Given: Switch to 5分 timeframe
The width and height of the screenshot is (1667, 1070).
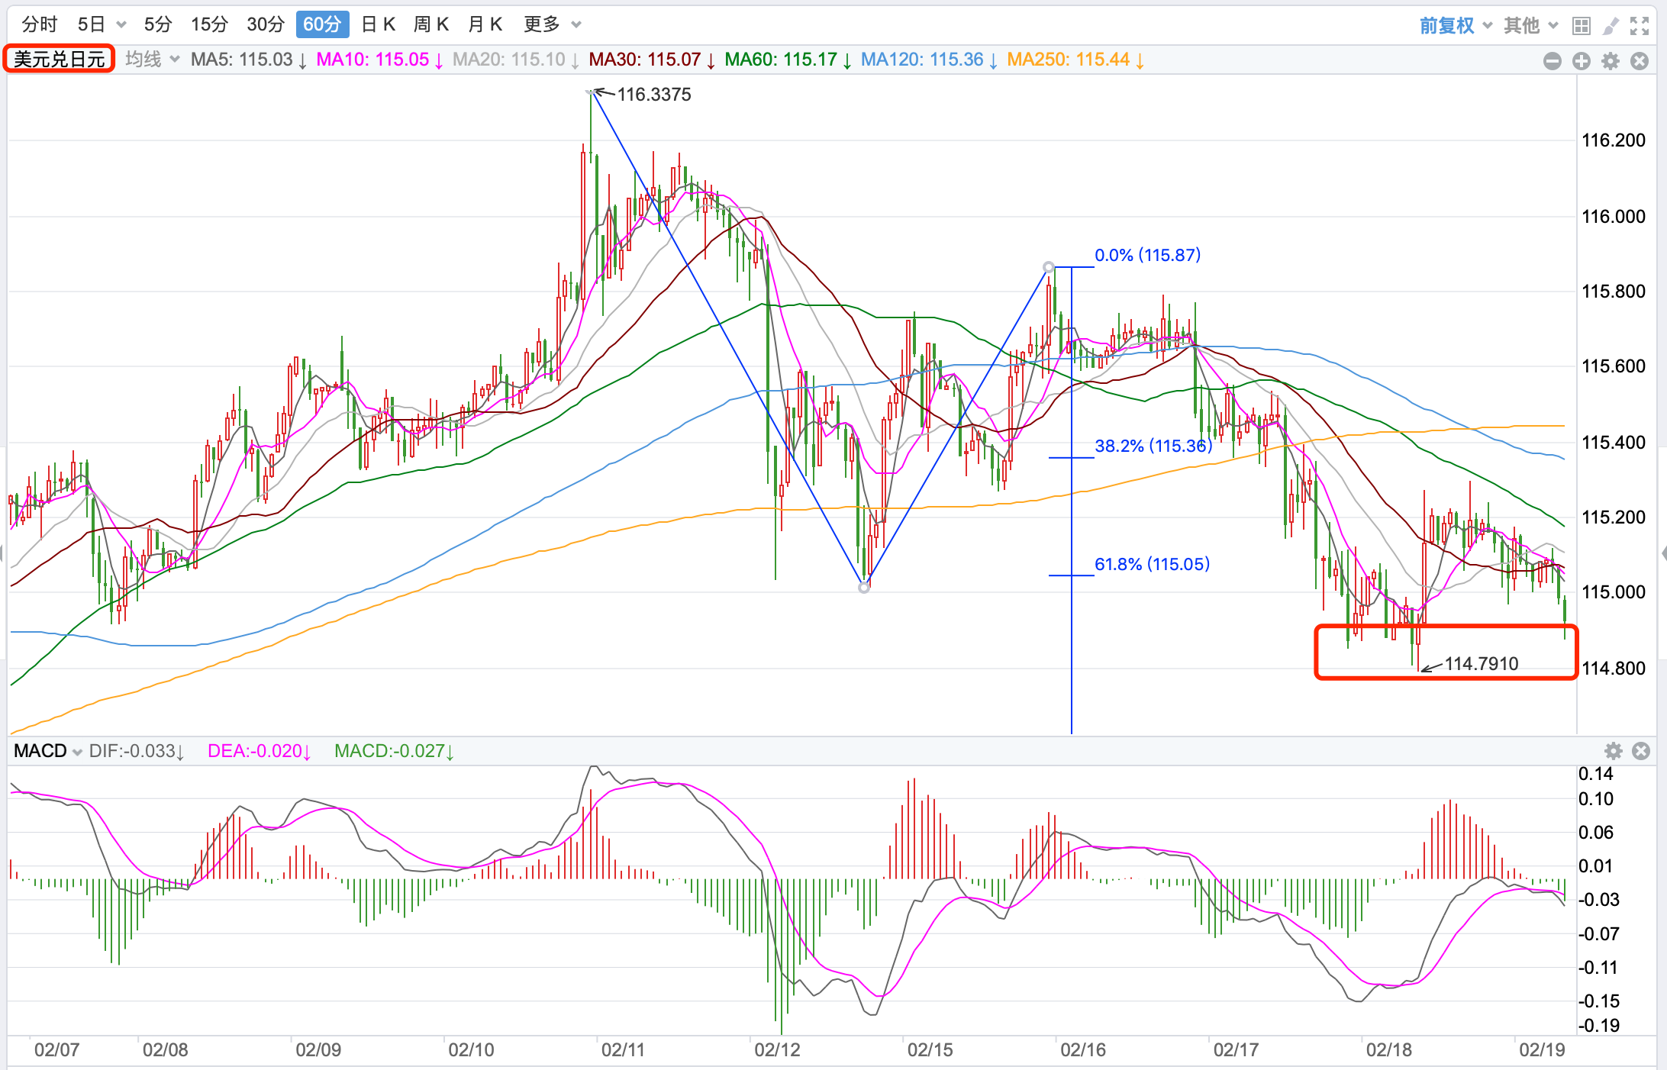Looking at the screenshot, I should point(158,25).
